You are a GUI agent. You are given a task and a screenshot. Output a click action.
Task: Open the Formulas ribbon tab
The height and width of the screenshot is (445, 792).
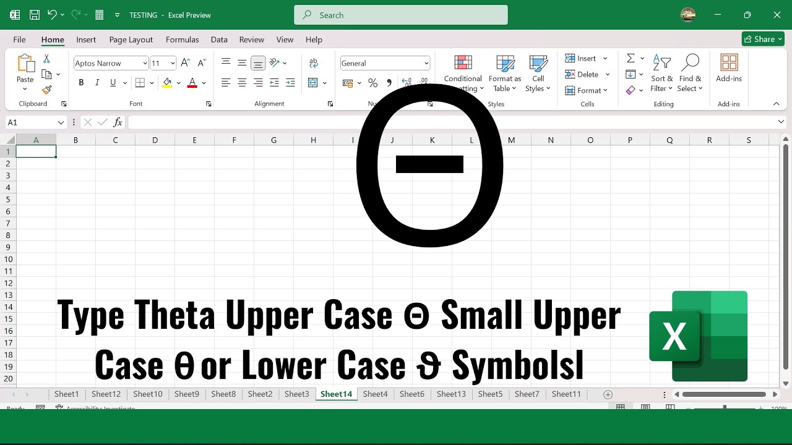(x=183, y=40)
